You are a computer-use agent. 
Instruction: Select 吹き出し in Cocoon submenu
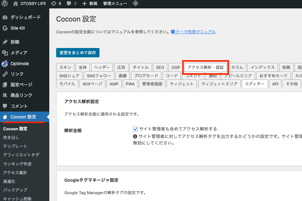11,137
